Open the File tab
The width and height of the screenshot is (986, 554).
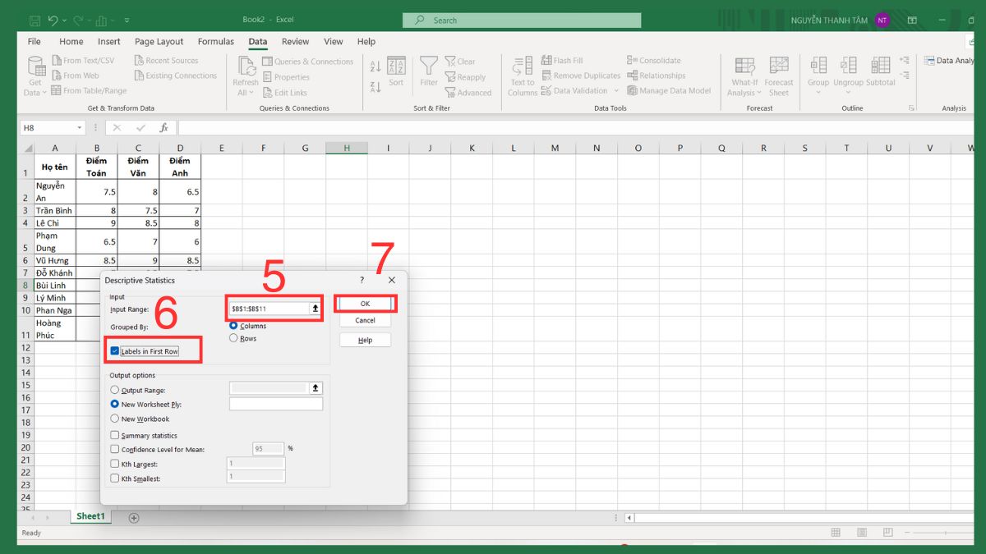[x=35, y=42]
